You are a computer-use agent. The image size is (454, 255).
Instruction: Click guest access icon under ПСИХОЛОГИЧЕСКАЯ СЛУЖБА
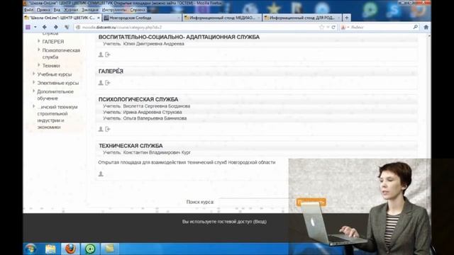tap(101, 129)
